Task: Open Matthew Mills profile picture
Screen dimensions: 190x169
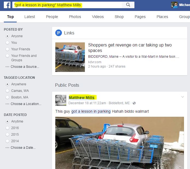Action: (61, 100)
